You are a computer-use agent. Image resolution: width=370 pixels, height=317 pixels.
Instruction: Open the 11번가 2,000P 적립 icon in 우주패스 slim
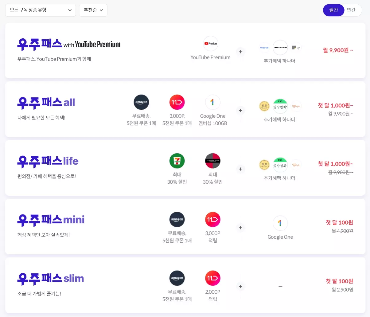[213, 278]
